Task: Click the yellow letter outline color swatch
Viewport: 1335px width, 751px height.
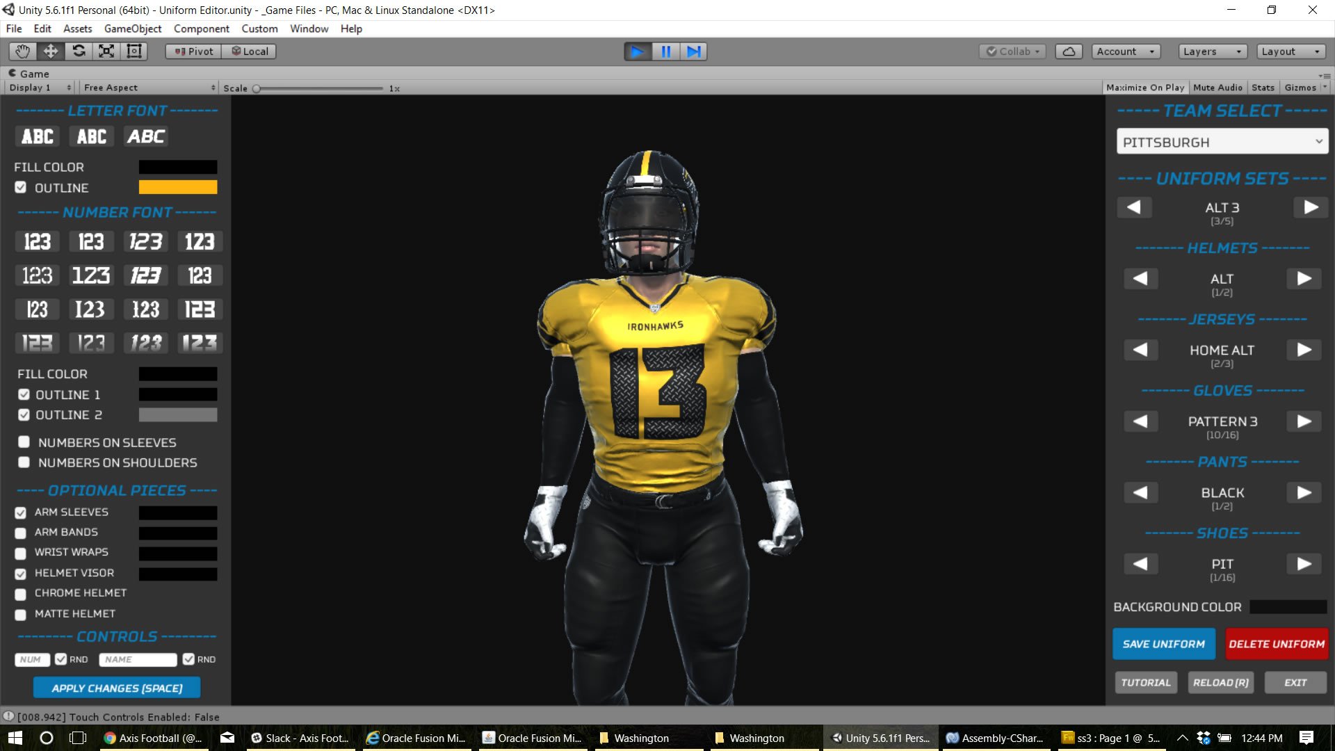Action: (177, 187)
